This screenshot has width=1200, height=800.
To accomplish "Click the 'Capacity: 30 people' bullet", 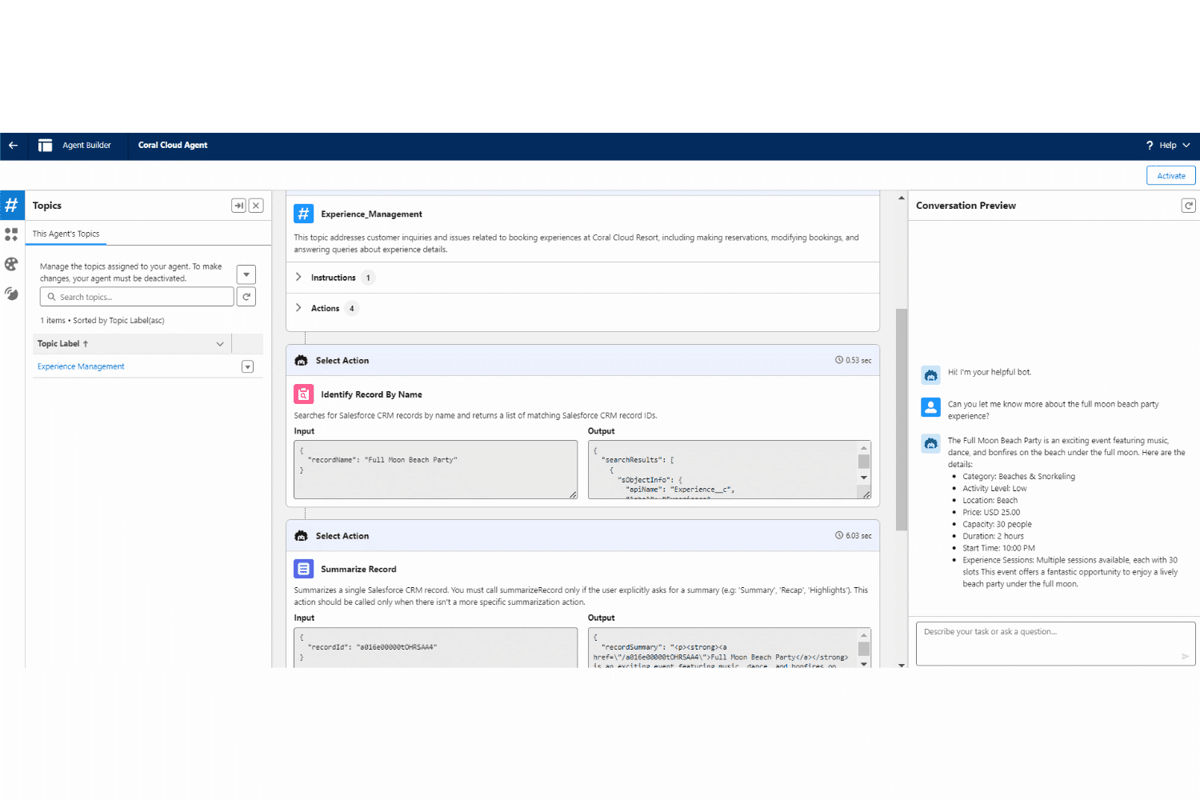I will [997, 525].
